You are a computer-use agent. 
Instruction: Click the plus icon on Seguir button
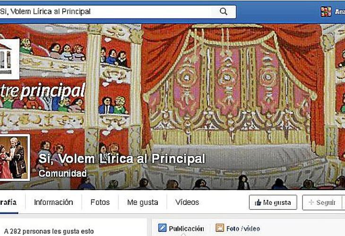point(311,202)
